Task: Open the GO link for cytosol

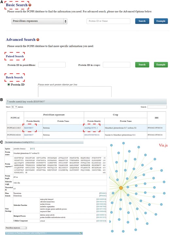Action: (x=101, y=221)
